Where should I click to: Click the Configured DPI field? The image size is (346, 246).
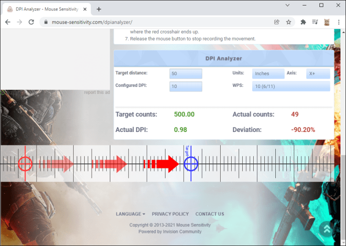click(x=186, y=86)
